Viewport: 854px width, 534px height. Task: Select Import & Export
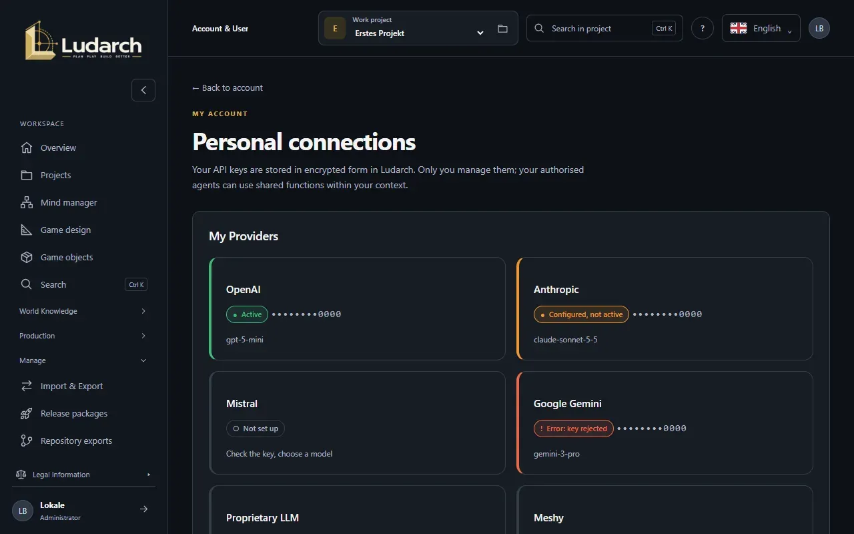[83, 386]
